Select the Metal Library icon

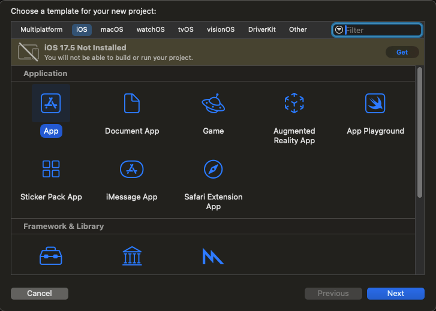[213, 256]
